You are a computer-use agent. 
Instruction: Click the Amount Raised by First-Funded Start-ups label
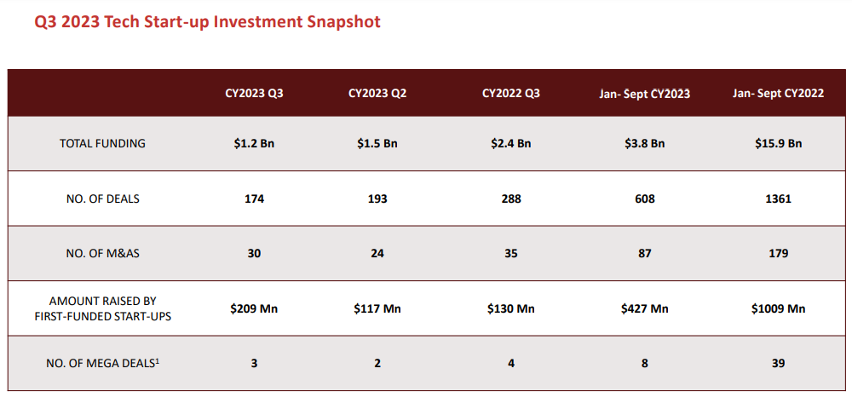pyautogui.click(x=102, y=308)
